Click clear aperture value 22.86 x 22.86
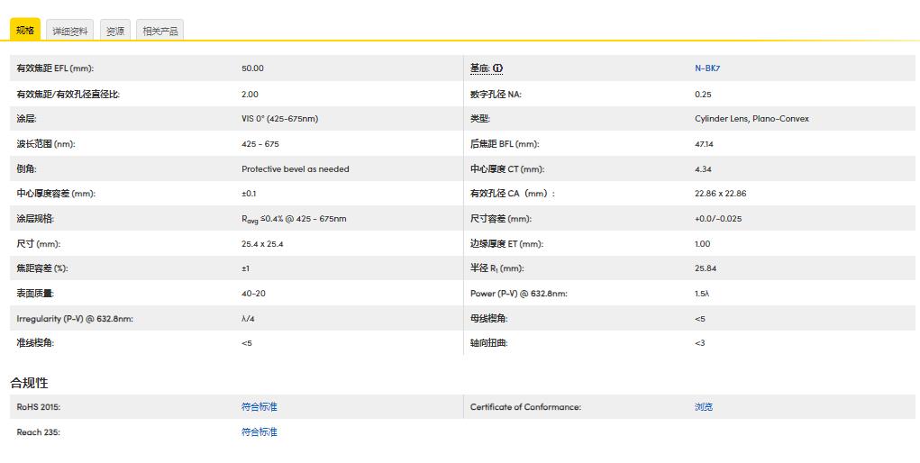The width and height of the screenshot is (920, 463). 721,194
